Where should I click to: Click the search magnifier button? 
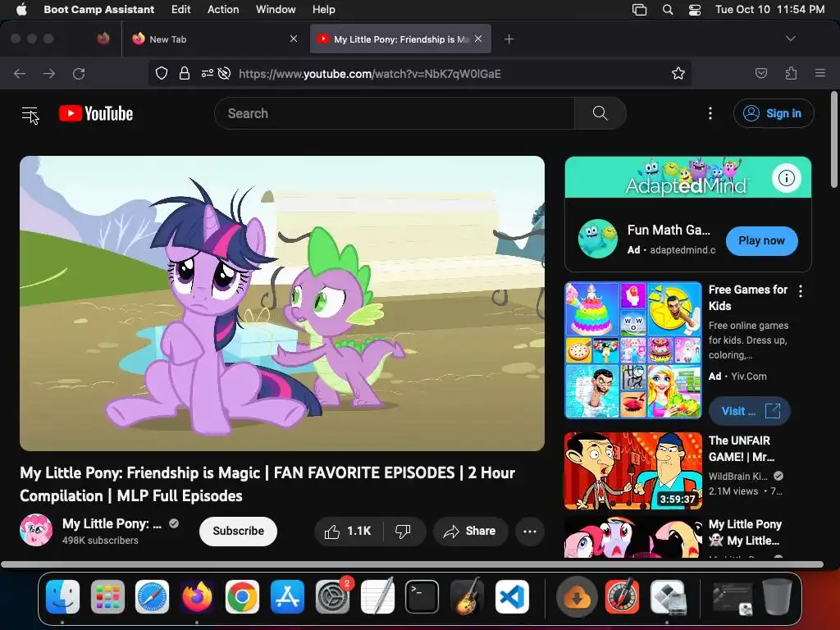click(600, 113)
